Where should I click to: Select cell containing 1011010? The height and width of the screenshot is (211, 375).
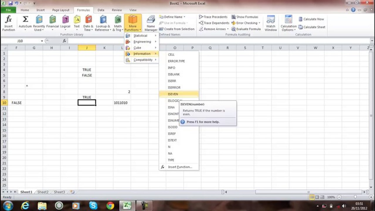[122, 103]
